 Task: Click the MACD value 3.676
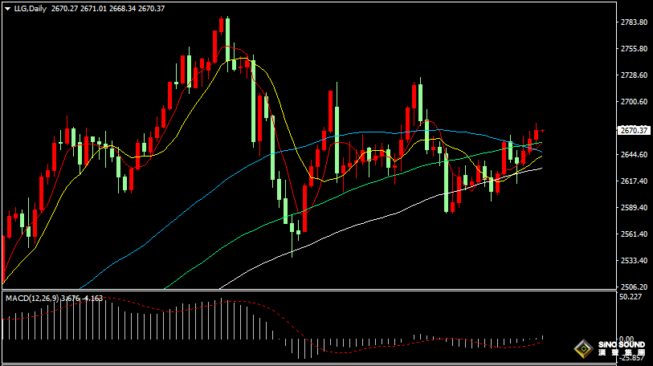point(70,299)
